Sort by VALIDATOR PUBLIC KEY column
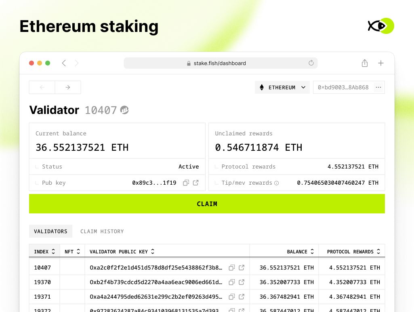Screen dimensions: 414x312 pos(122,251)
